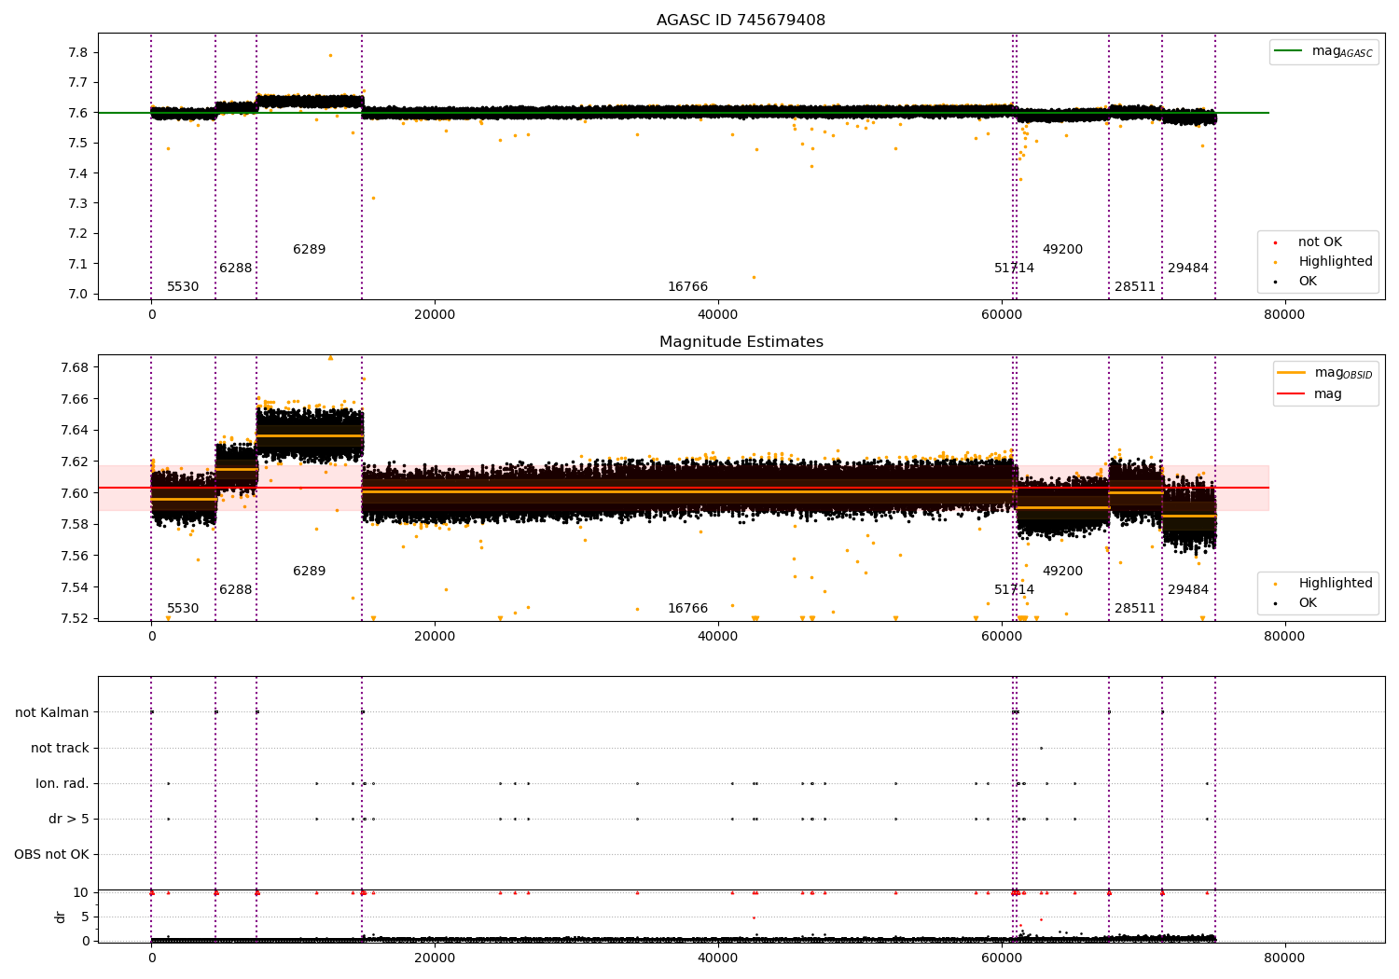Select 'not OK' legend entry in top plot
The width and height of the screenshot is (1399, 979).
pos(1320,242)
